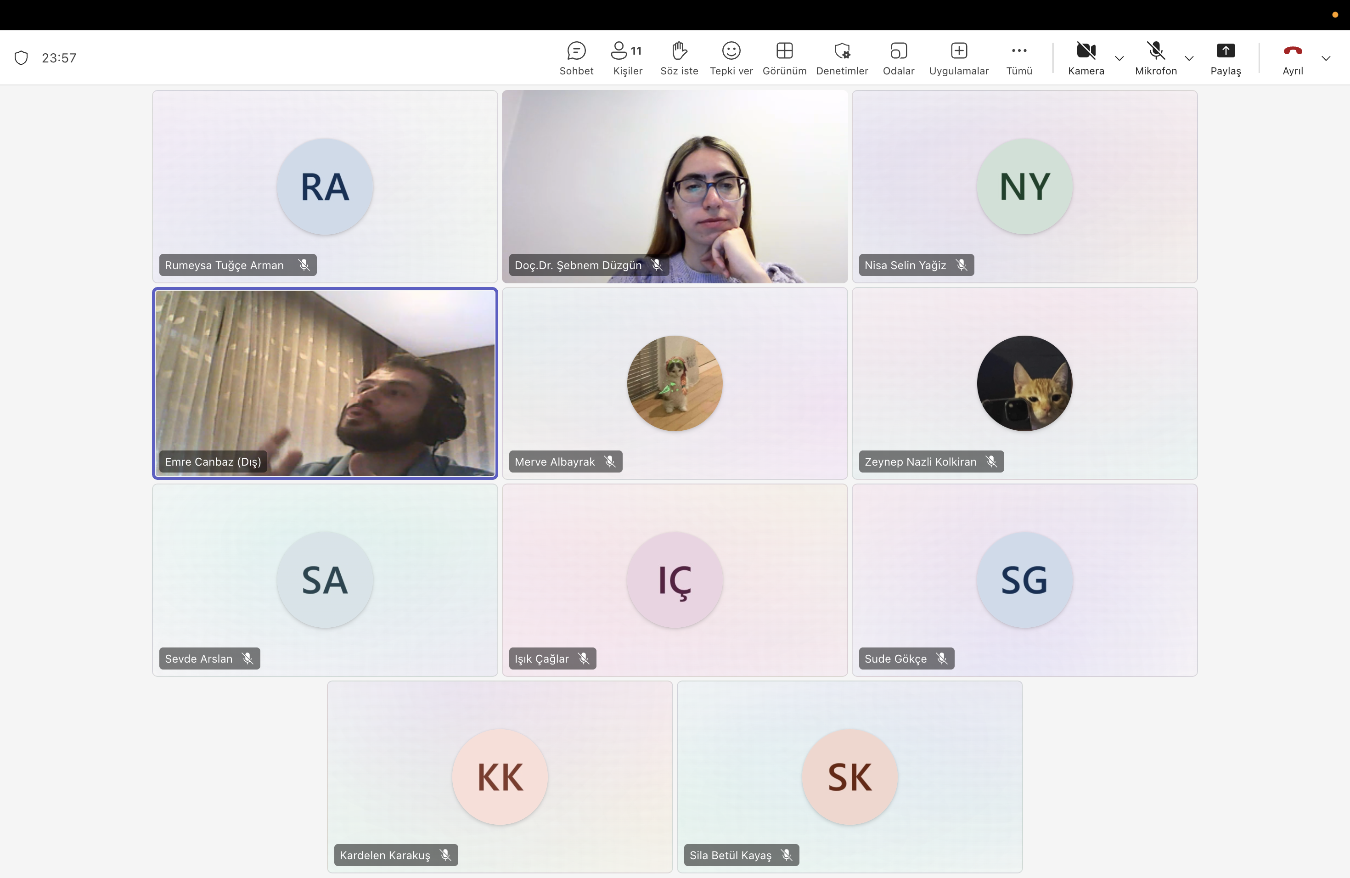Open the Odalar breakout rooms
The image size is (1350, 878).
899,58
